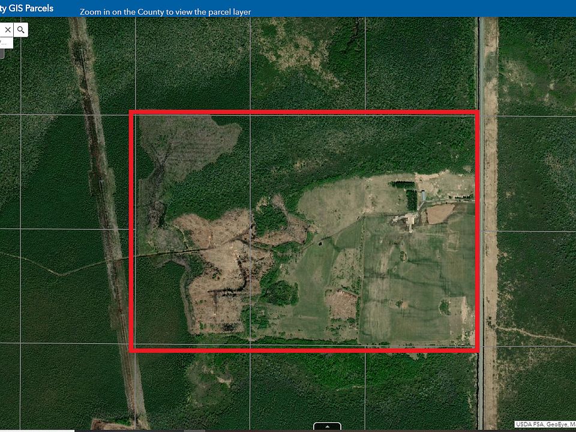Click the 'GIS Parcels' header title
Screen dimensions: 576x432
(31, 8)
